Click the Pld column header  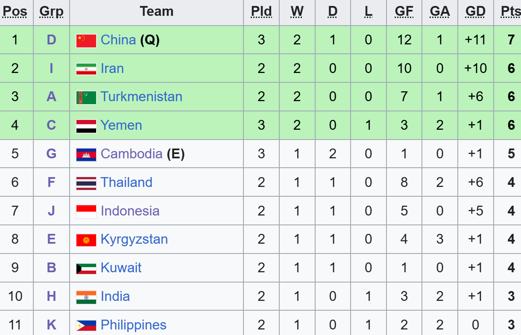(261, 12)
